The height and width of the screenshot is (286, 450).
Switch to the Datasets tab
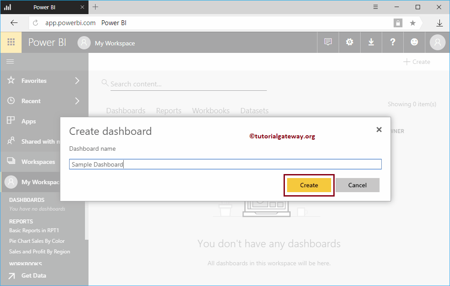(x=255, y=111)
